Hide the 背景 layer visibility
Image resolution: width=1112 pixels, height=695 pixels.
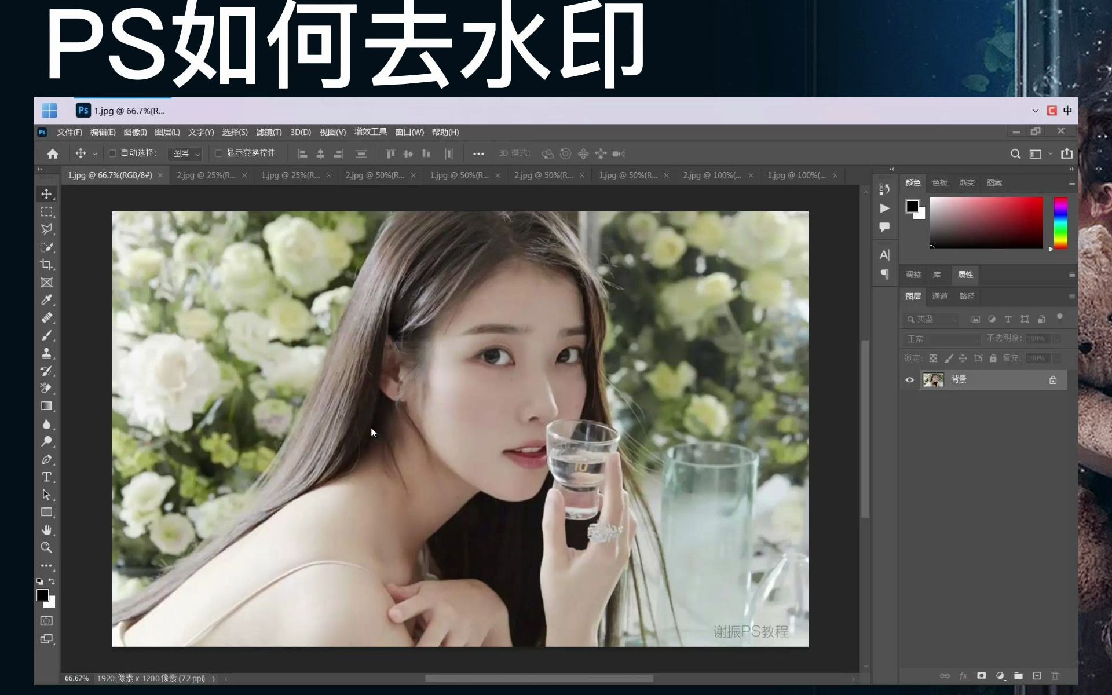coord(909,380)
